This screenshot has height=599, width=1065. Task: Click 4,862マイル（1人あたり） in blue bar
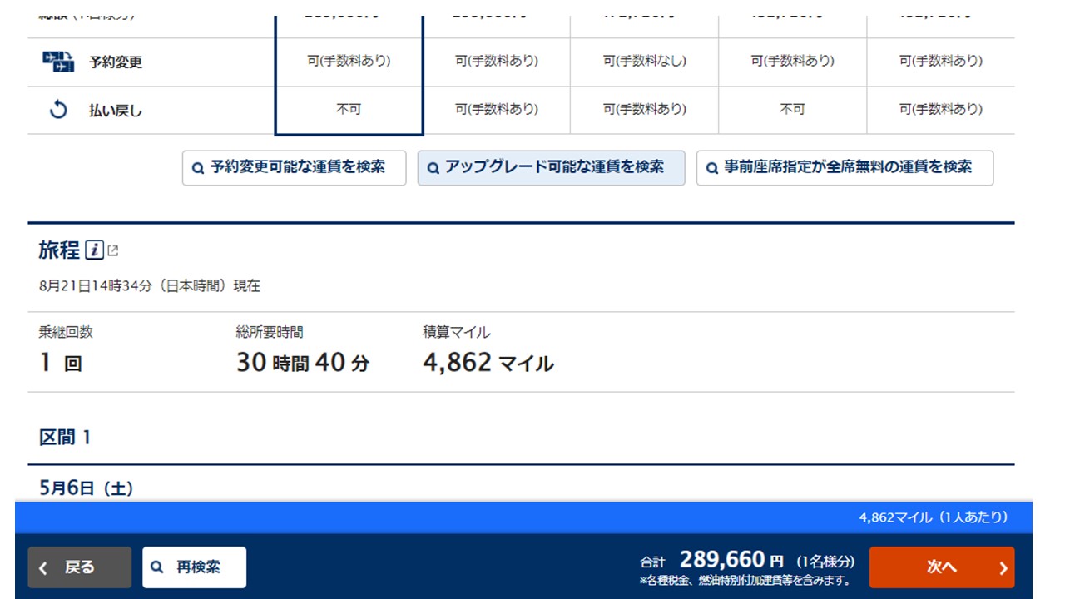tap(934, 517)
